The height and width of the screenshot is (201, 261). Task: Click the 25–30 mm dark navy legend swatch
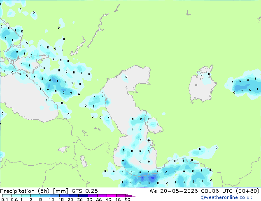click(x=83, y=196)
